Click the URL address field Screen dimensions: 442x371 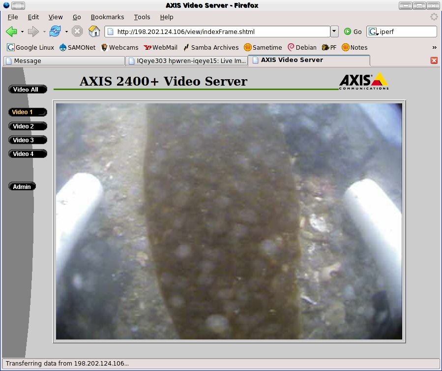[217, 31]
